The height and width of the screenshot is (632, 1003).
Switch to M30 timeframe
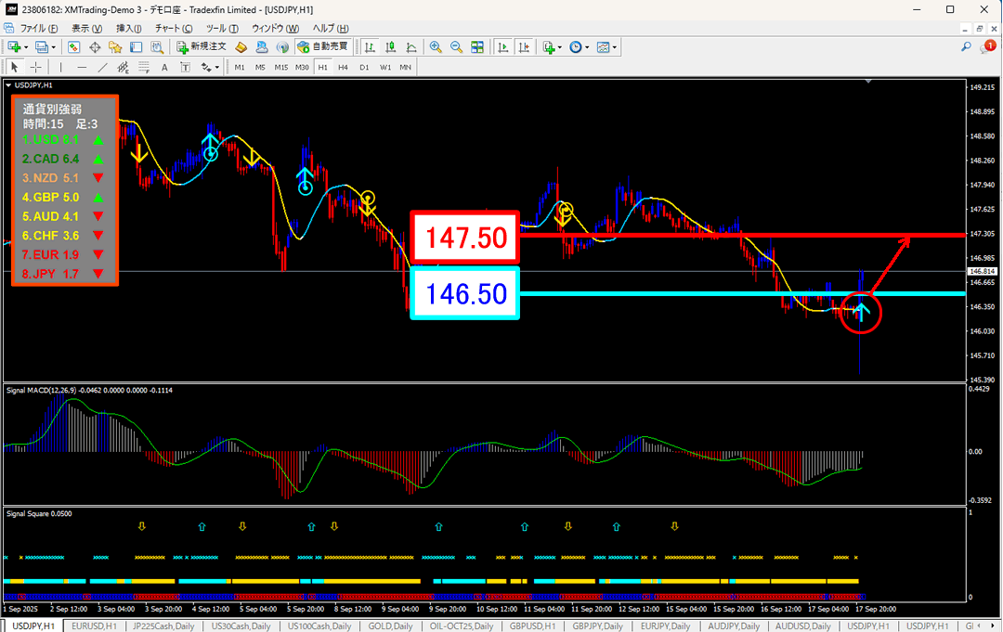302,67
